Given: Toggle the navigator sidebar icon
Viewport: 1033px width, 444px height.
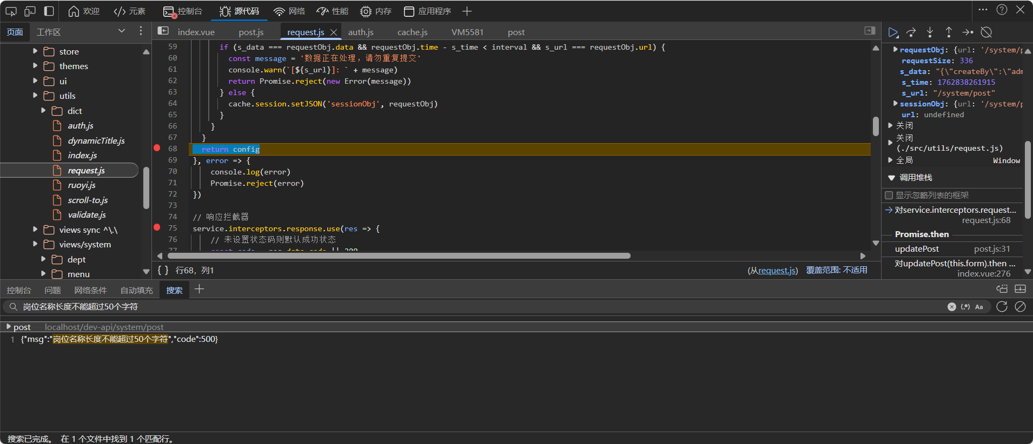Looking at the screenshot, I should pos(163,31).
